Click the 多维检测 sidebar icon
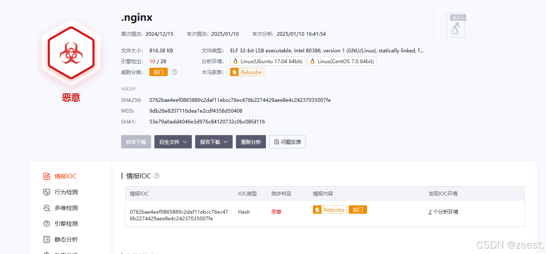546x254 pixels. coord(47,208)
